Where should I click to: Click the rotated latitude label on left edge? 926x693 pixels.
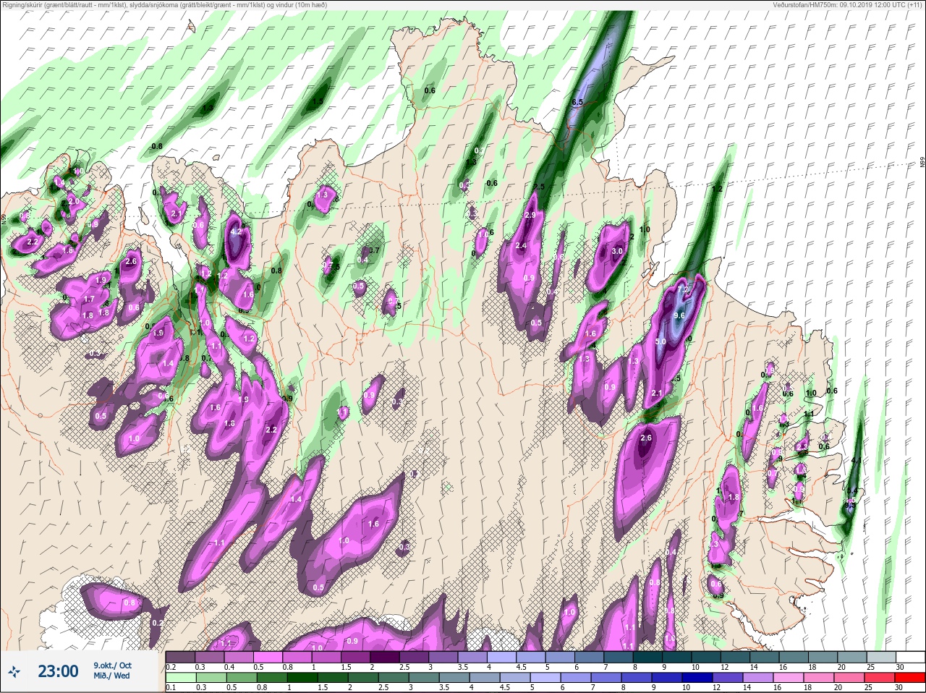coord(4,218)
